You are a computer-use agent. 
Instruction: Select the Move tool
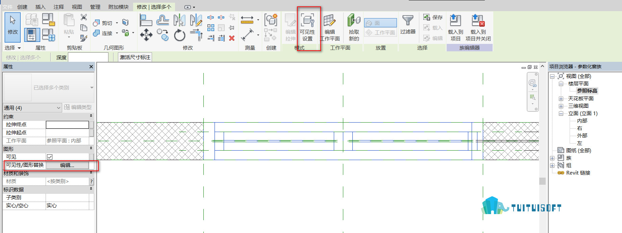tap(146, 35)
